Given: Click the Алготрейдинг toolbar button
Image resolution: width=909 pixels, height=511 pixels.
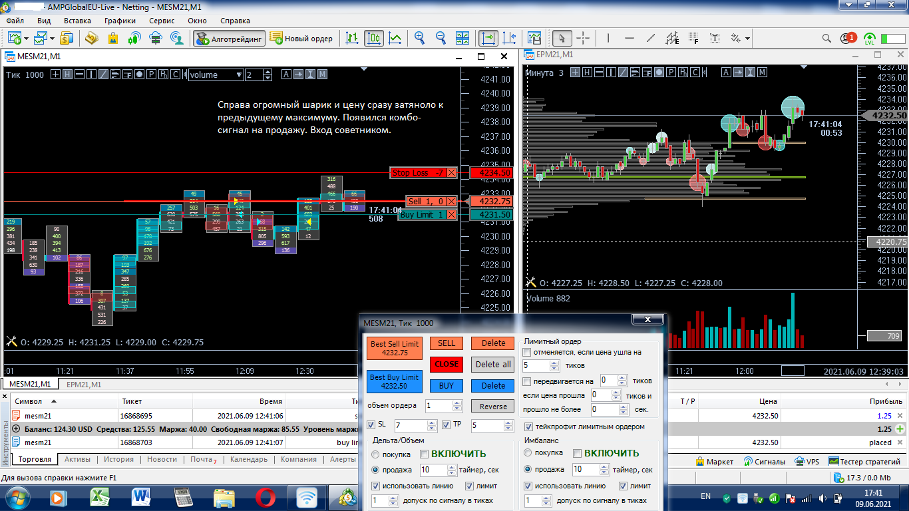Looking at the screenshot, I should pyautogui.click(x=229, y=39).
